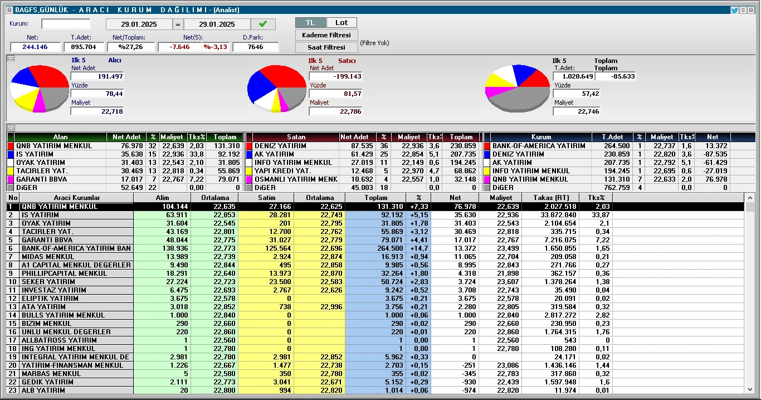Select BIZIM MENKUL row
761x400 pixels.
point(376,324)
